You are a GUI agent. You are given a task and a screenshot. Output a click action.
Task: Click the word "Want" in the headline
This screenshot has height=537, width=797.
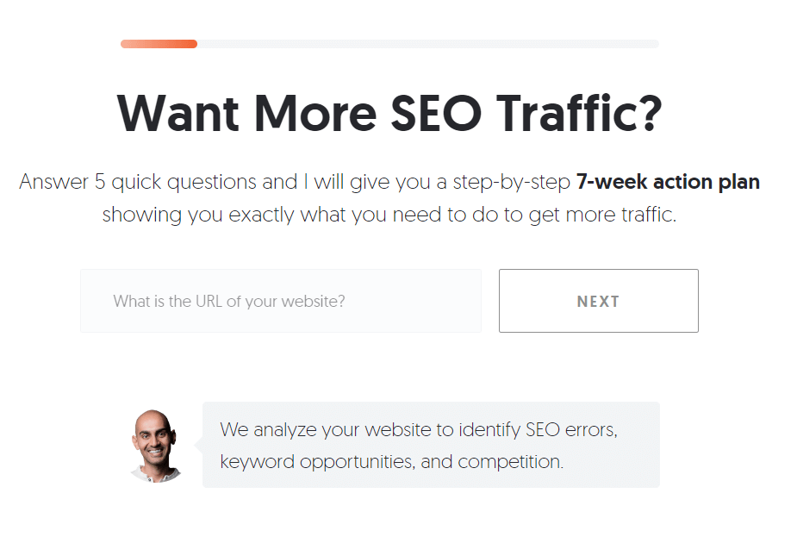click(177, 114)
